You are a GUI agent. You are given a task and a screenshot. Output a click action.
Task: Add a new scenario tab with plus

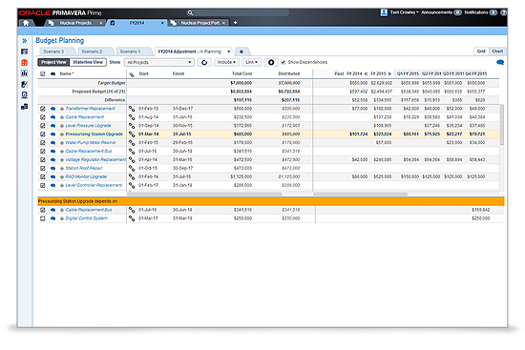point(241,51)
